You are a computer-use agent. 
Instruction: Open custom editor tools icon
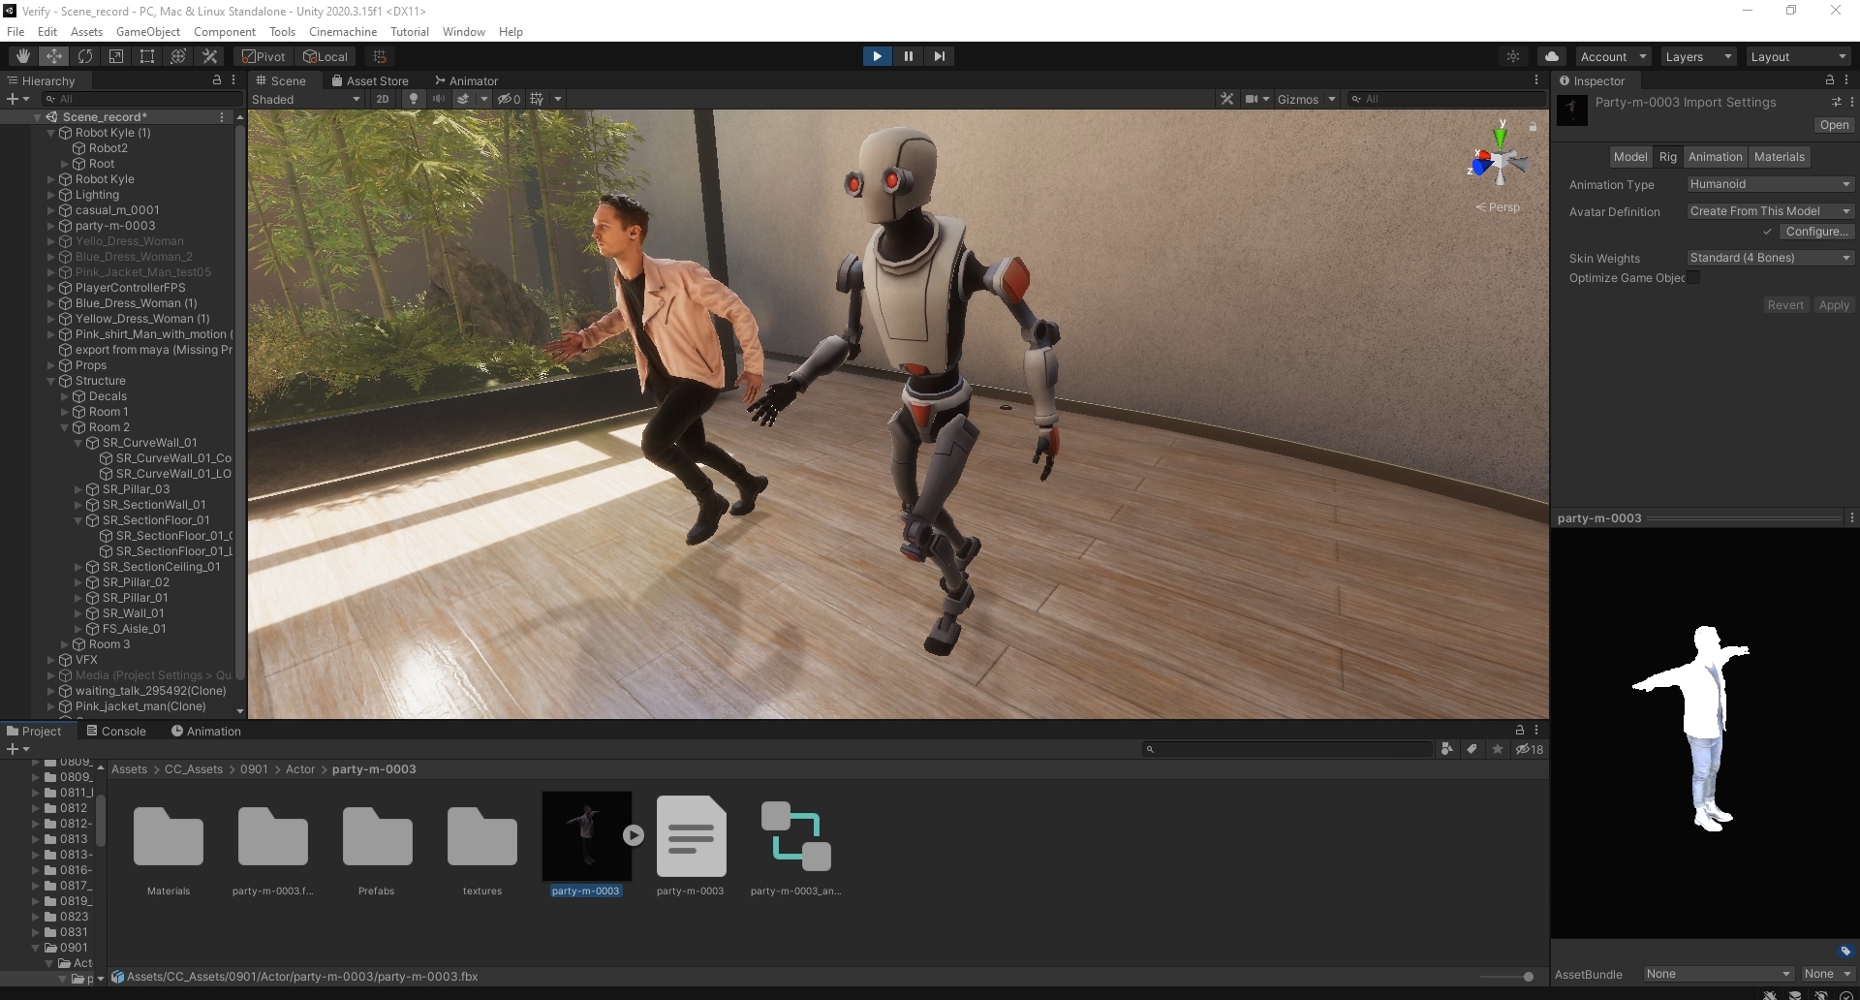click(209, 56)
